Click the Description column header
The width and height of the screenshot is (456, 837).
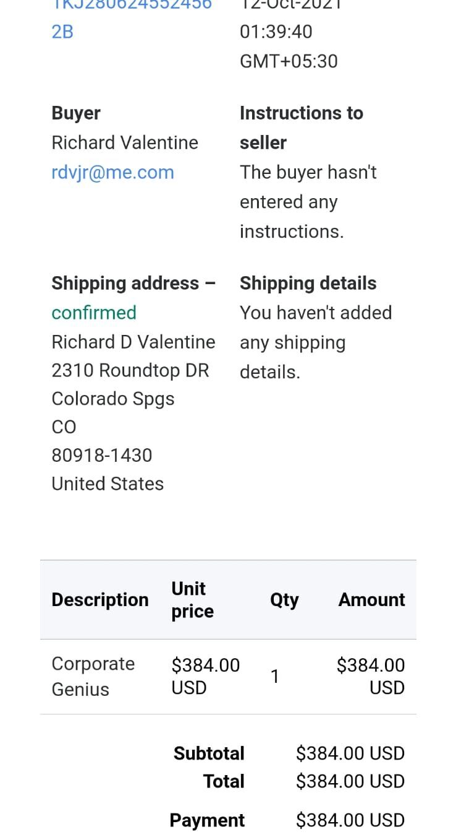pyautogui.click(x=100, y=600)
